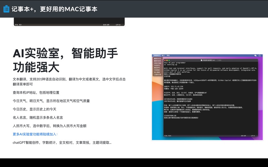268x167 pixels.
Task: Choose 翻译为中文 from the assistant menu
Action: click(157, 58)
